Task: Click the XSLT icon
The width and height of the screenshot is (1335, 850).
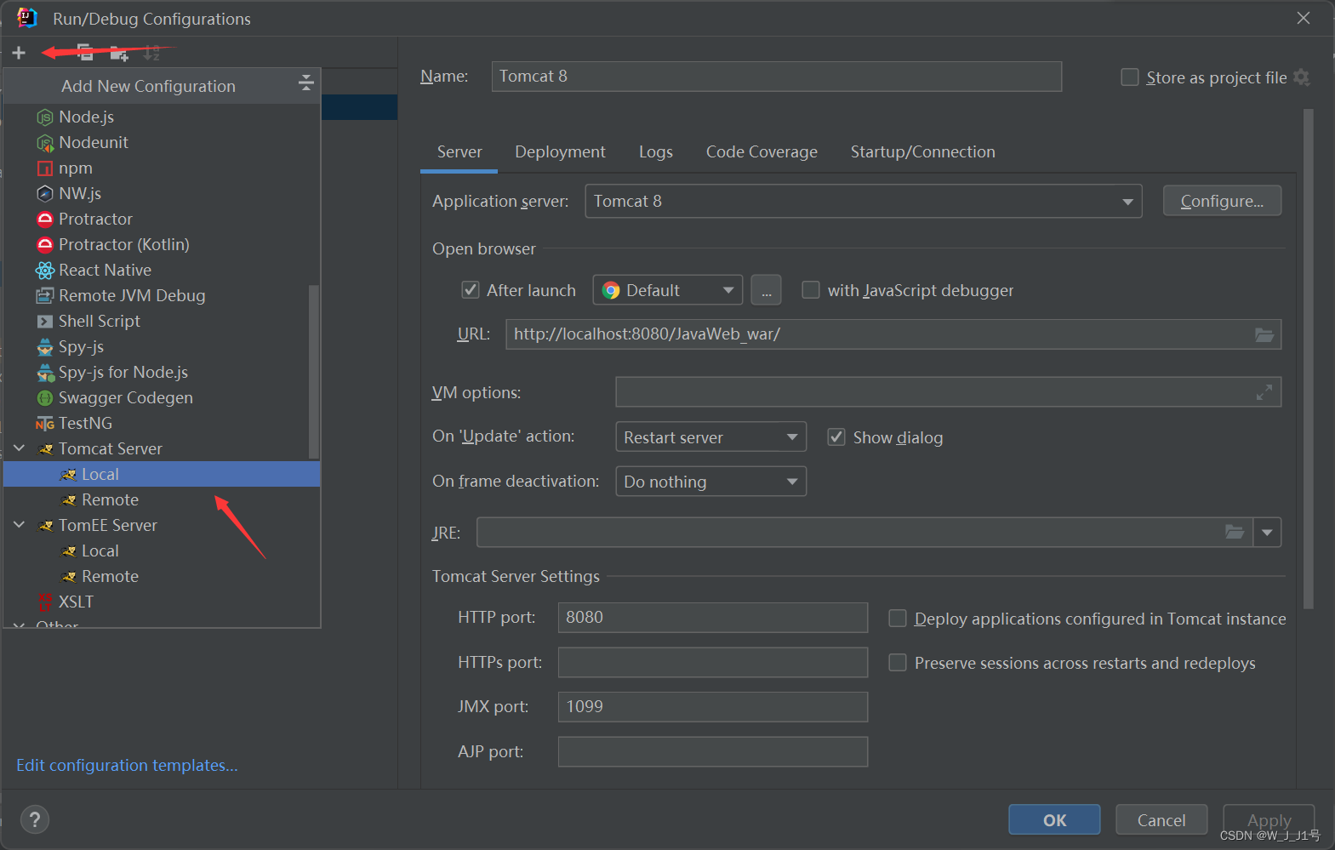Action: click(45, 602)
